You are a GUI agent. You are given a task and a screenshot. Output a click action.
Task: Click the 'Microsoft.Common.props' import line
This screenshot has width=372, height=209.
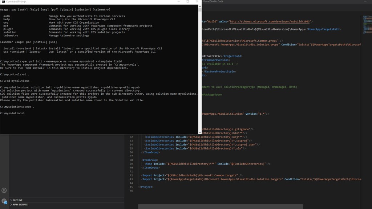click(242, 41)
